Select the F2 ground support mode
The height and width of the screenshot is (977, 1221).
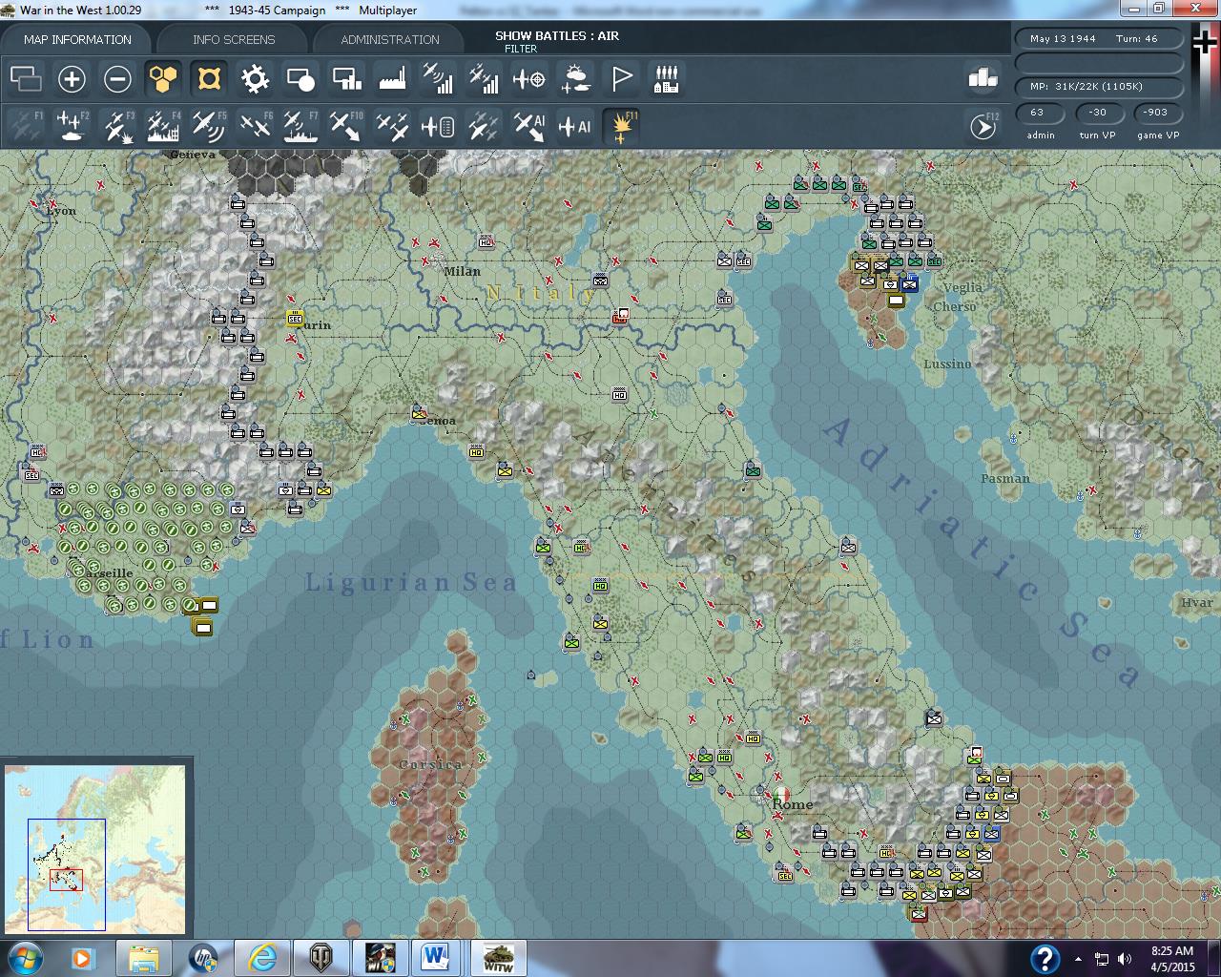pyautogui.click(x=72, y=126)
